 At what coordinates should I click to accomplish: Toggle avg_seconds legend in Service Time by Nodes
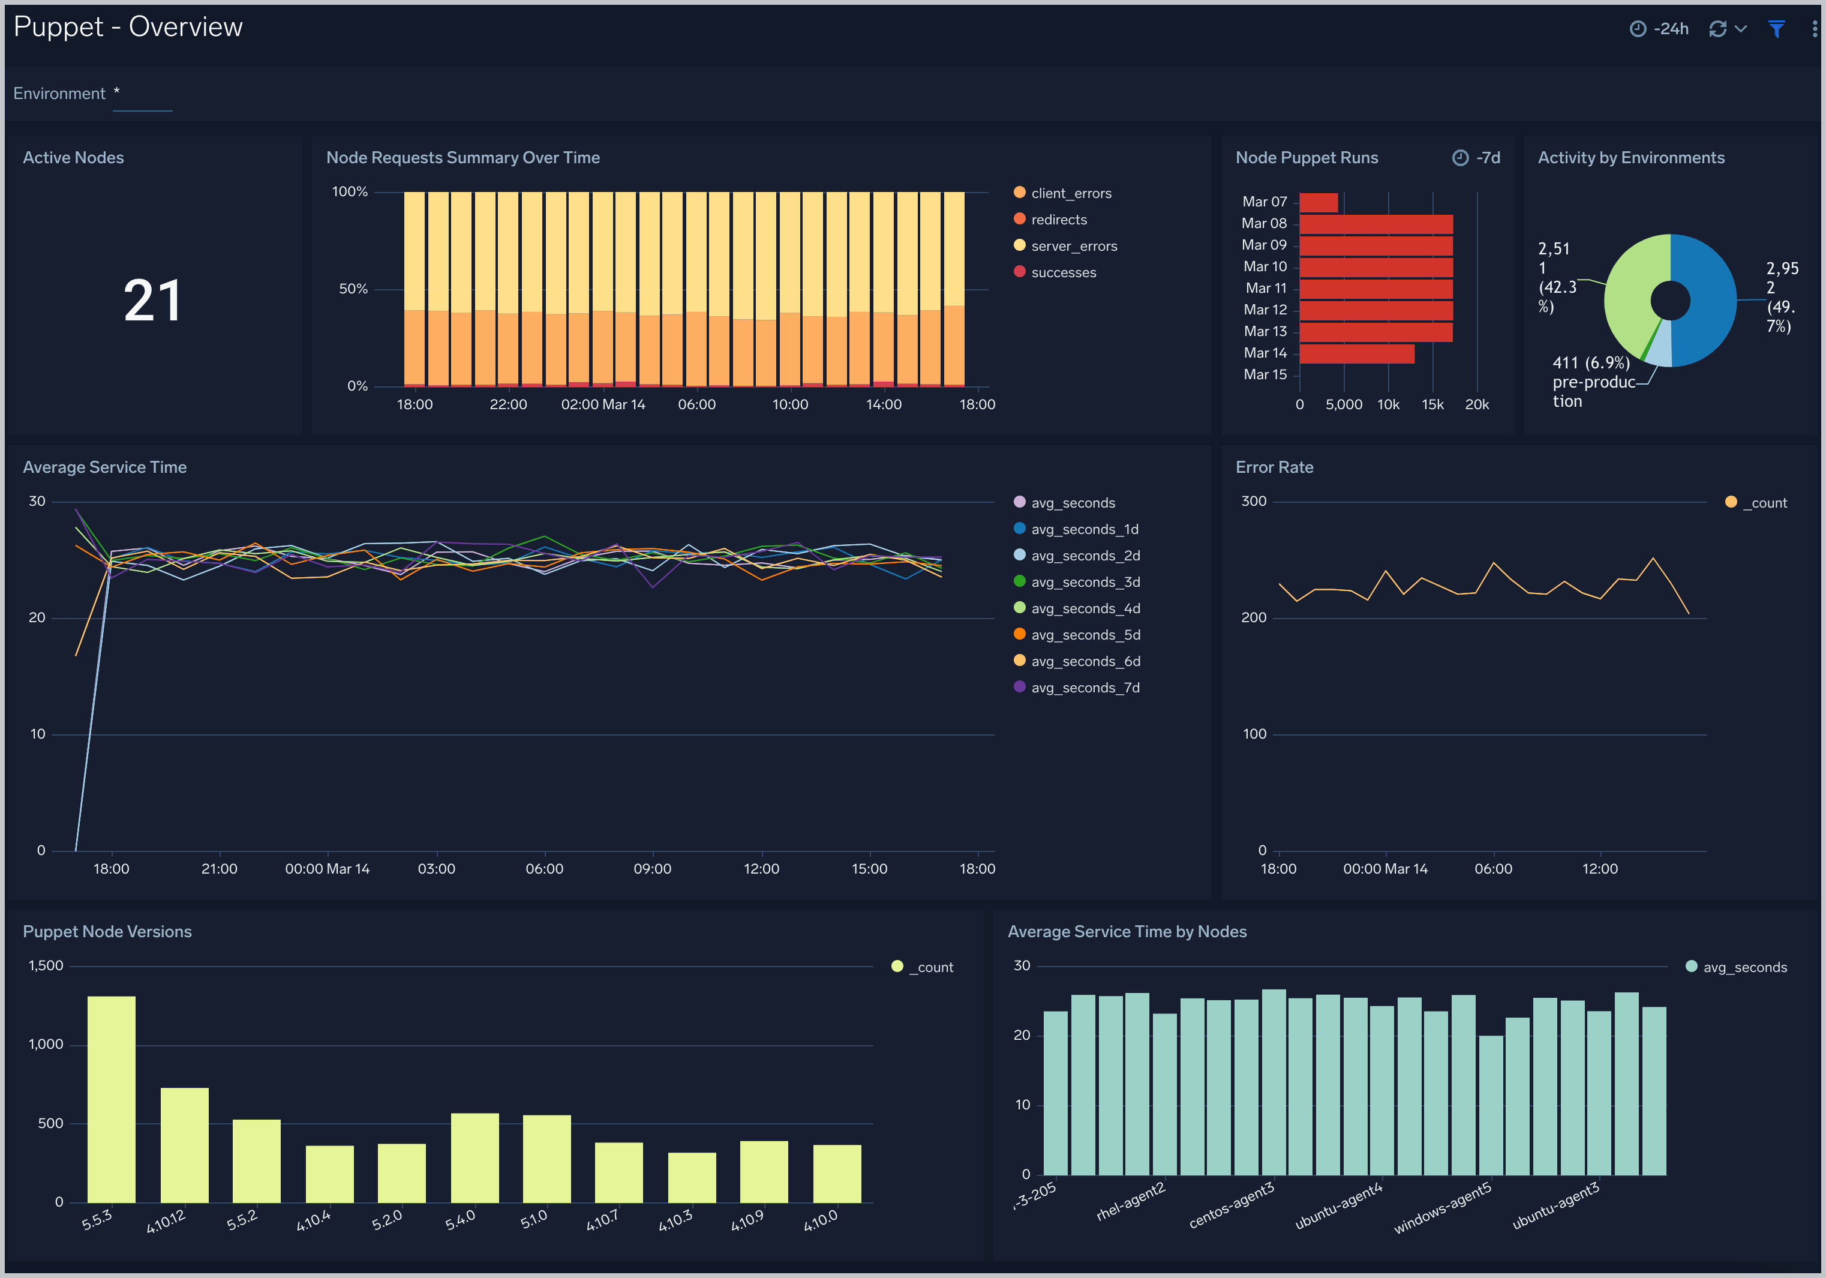(1736, 967)
